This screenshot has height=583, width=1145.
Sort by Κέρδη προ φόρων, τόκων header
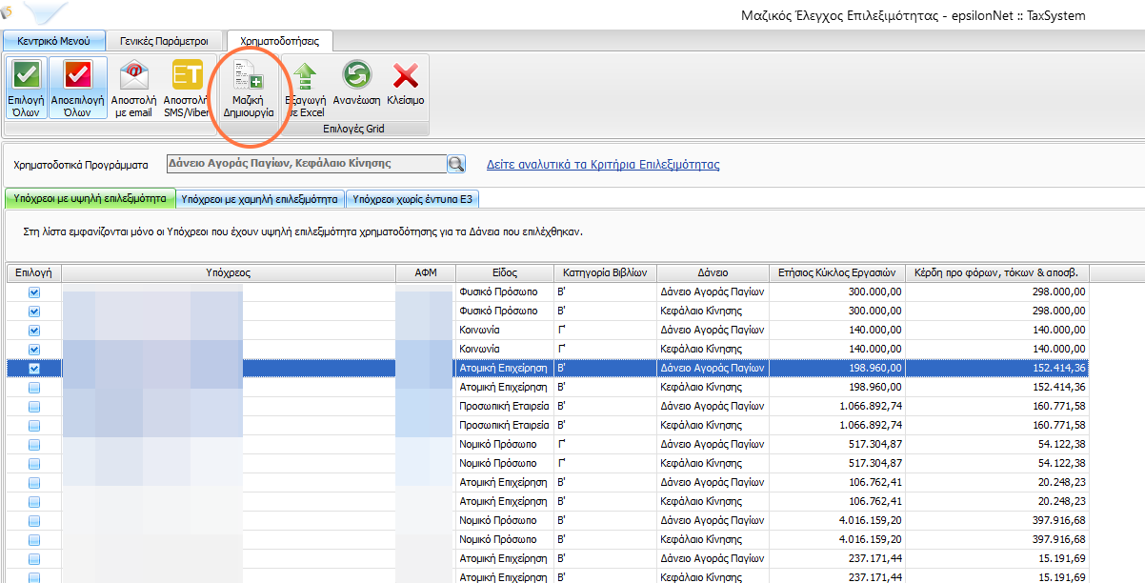(996, 273)
